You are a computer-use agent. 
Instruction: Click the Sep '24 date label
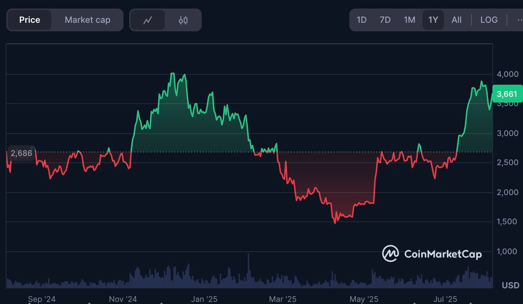point(42,299)
